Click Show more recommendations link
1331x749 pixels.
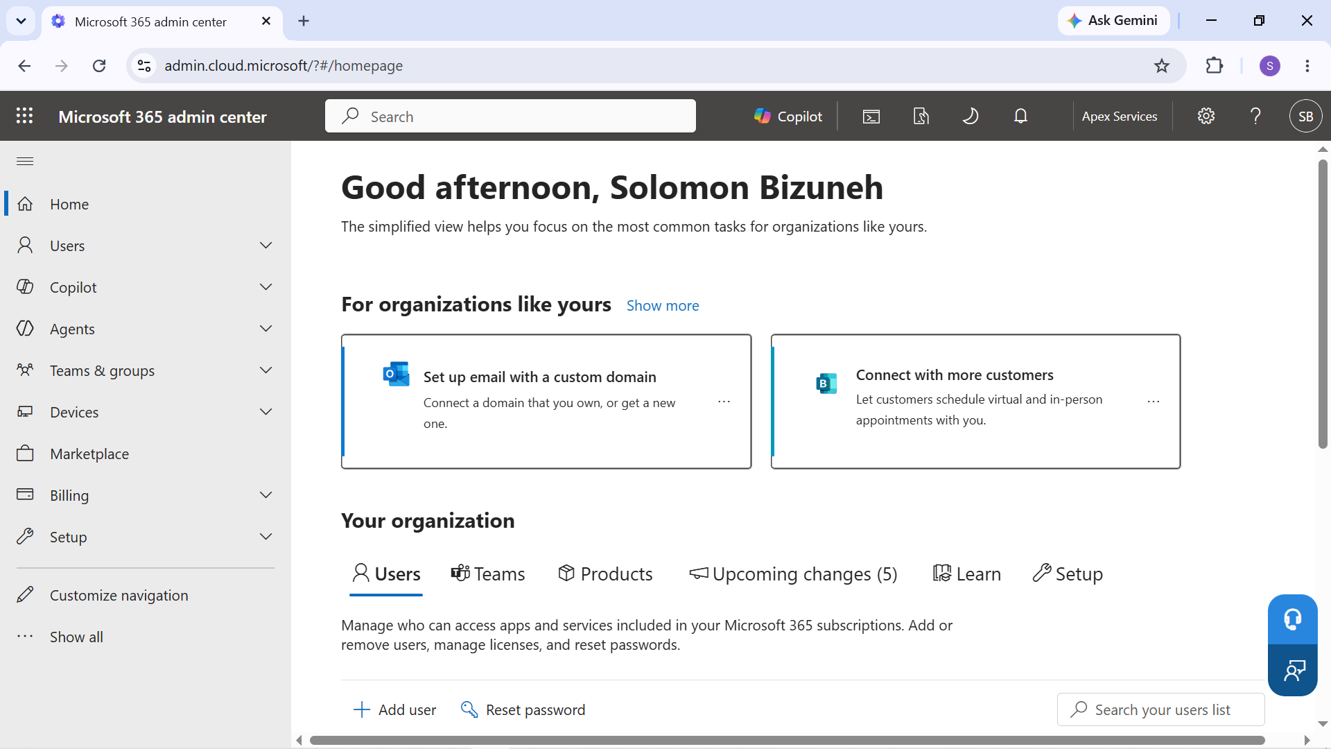(x=663, y=306)
